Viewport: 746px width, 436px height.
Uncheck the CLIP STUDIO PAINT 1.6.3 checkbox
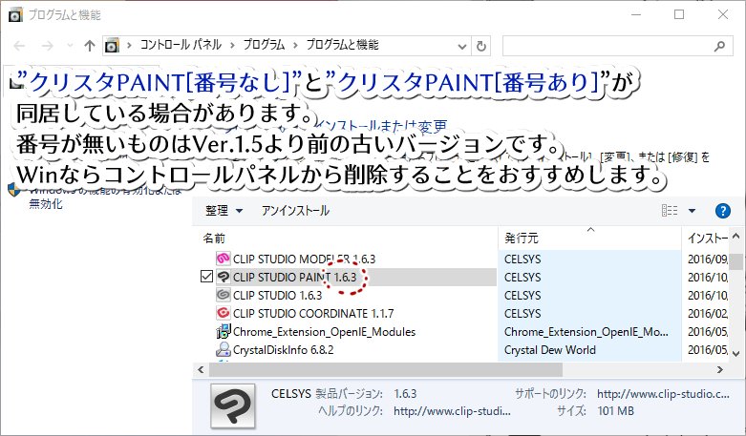[206, 277]
